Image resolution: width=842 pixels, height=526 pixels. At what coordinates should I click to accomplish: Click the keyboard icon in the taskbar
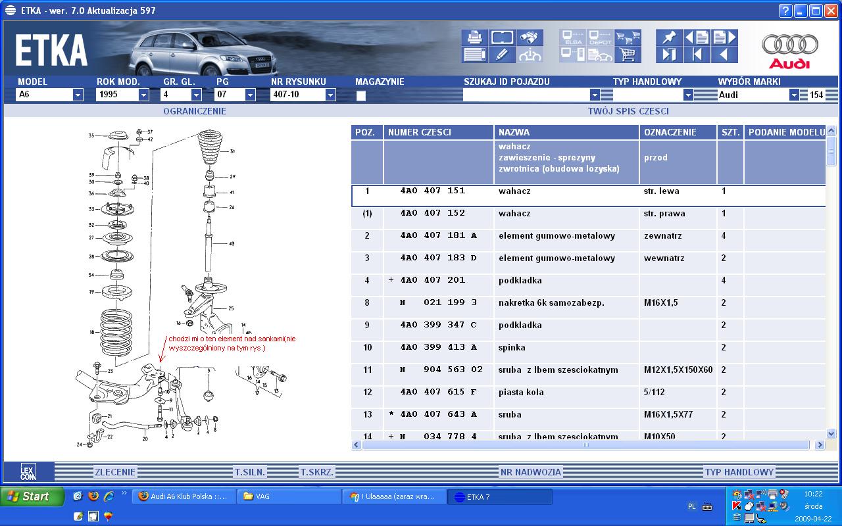coord(707,507)
